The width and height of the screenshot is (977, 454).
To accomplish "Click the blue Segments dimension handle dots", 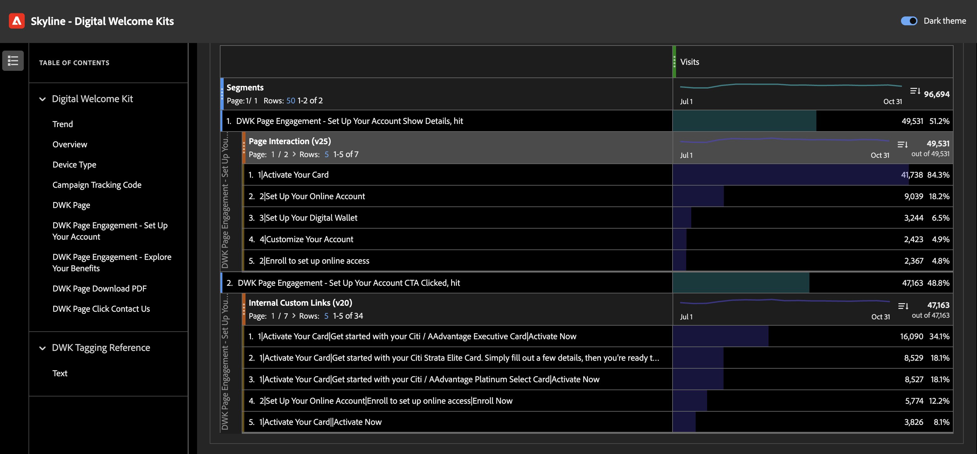I will coord(222,94).
